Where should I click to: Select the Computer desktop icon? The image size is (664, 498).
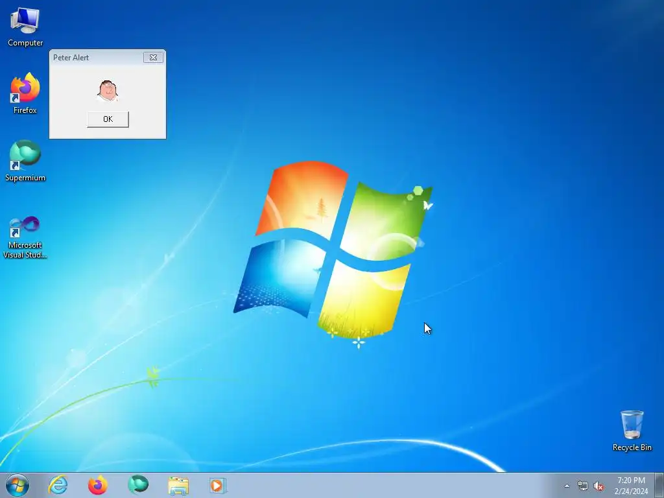point(25,27)
